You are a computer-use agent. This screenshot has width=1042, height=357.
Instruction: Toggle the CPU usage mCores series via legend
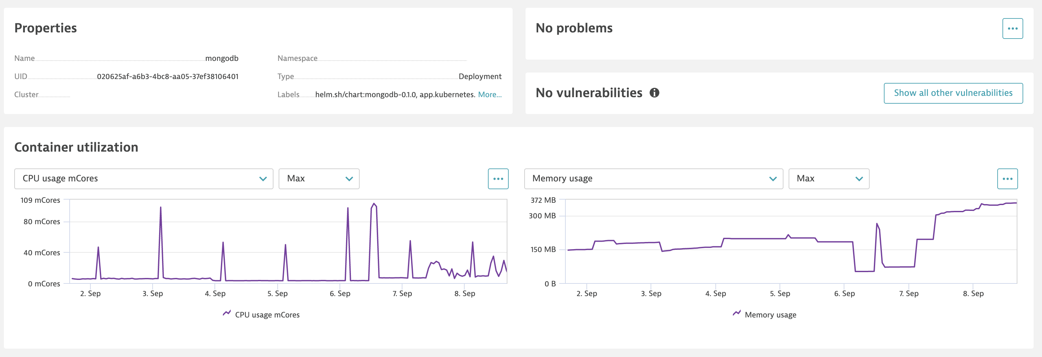click(x=267, y=315)
